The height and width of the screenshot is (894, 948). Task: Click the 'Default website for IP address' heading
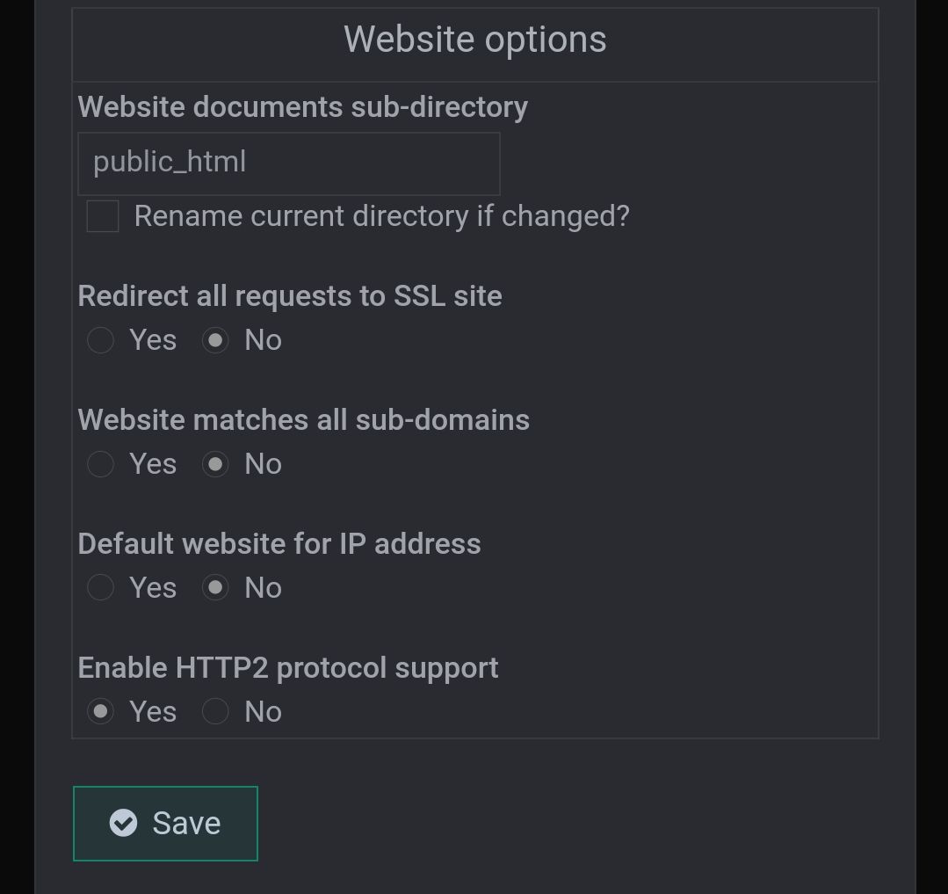coord(279,544)
